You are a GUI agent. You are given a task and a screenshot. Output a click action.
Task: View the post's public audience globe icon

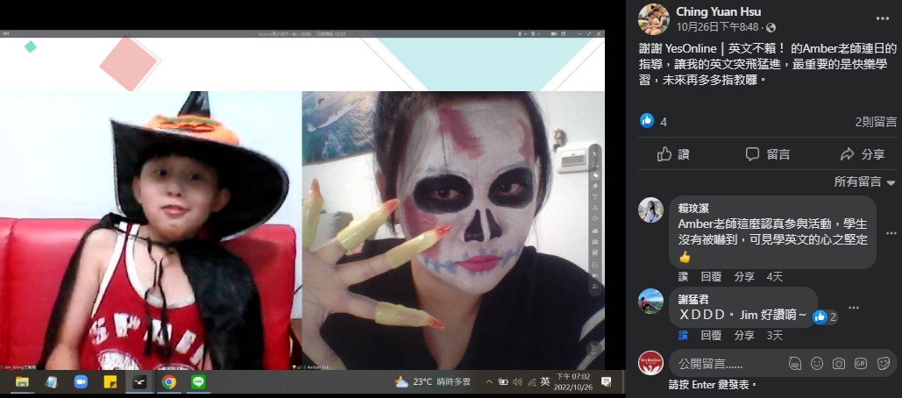click(x=771, y=27)
